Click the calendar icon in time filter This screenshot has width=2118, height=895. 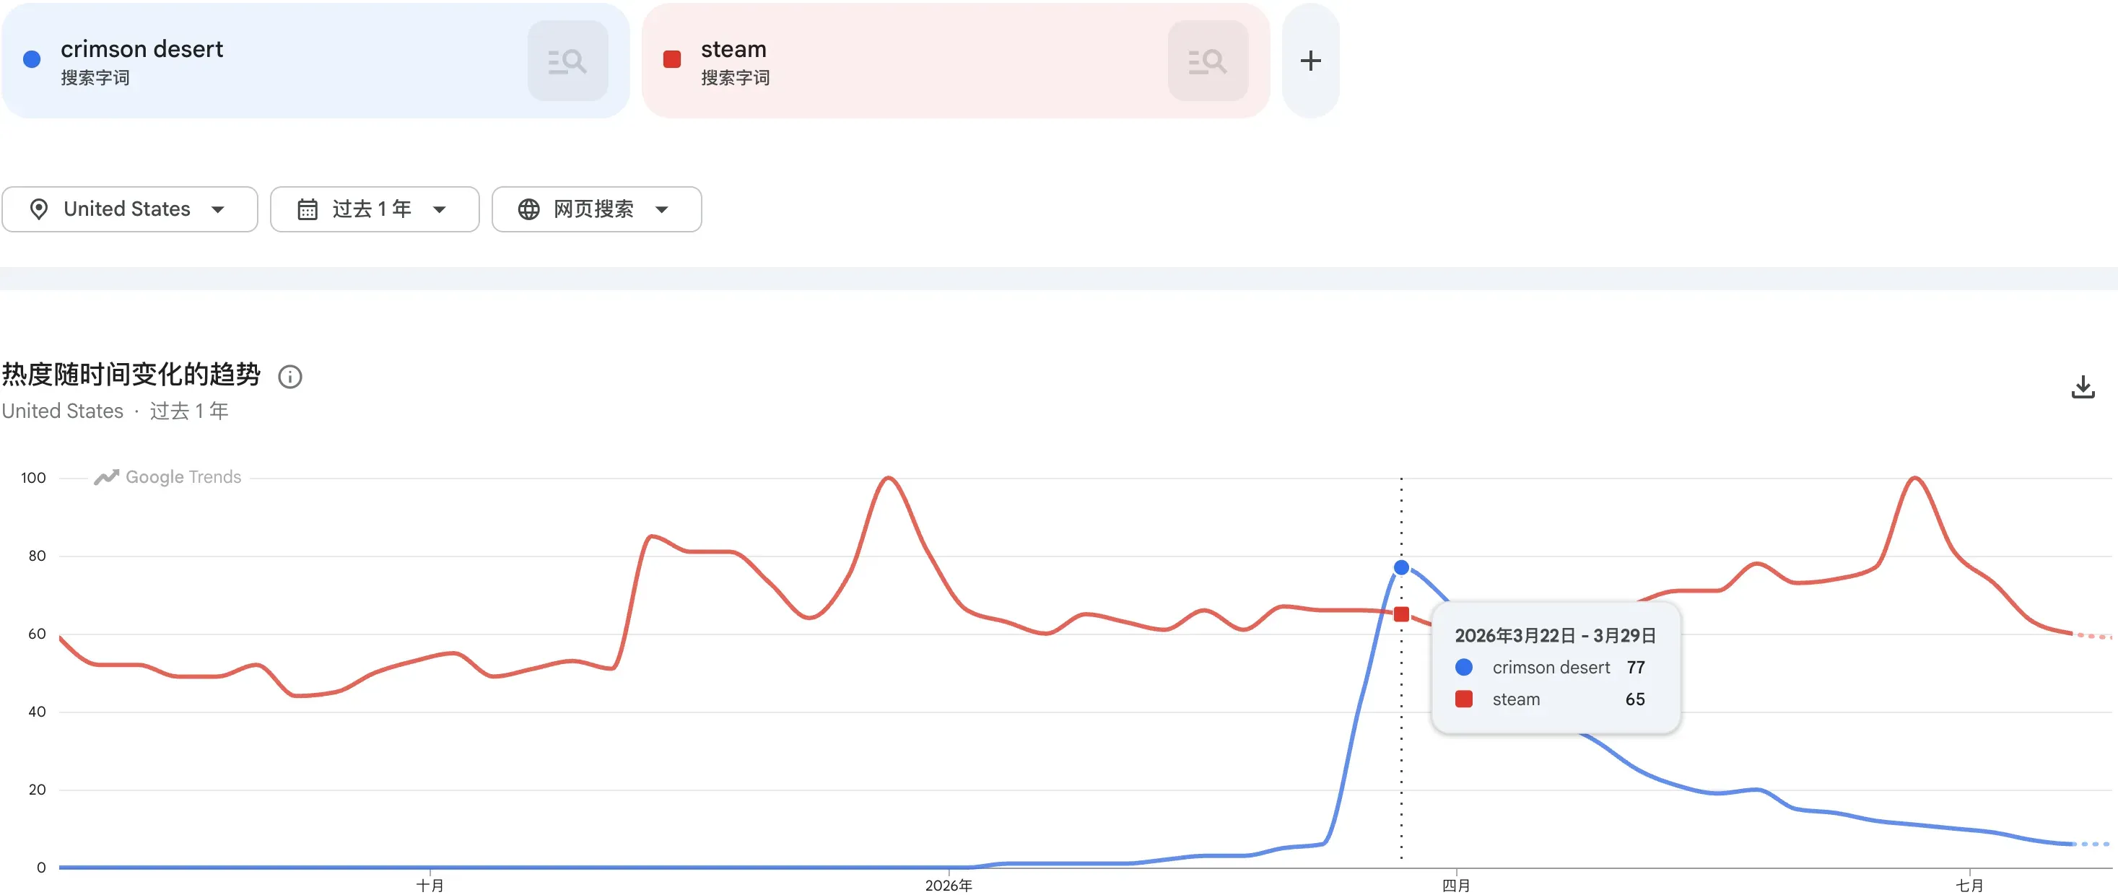point(308,209)
